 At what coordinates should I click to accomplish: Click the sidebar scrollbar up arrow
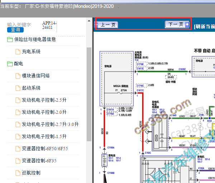pos(89,21)
